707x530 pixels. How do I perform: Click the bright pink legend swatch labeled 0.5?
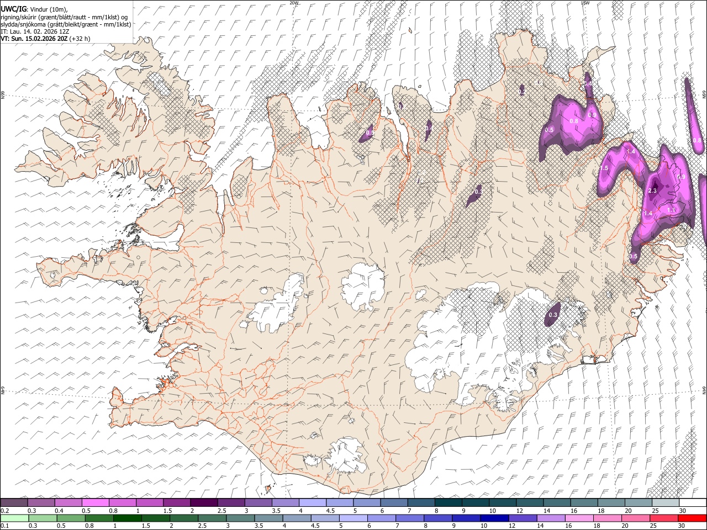point(96,503)
